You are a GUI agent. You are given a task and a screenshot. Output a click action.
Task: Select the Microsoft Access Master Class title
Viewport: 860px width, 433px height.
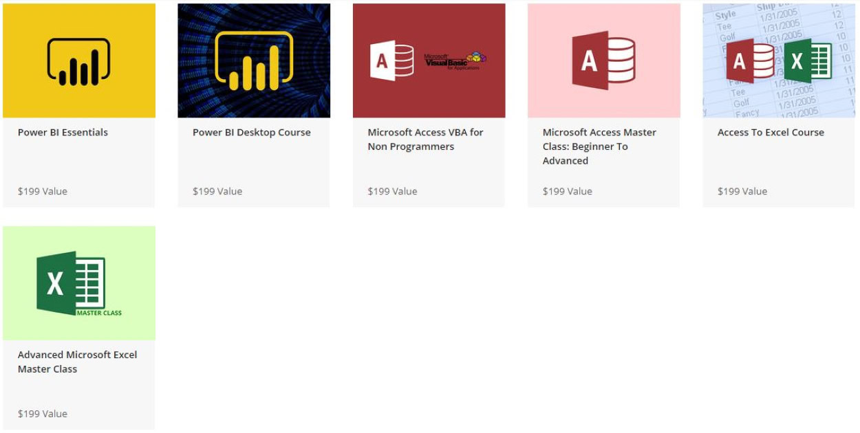(598, 146)
